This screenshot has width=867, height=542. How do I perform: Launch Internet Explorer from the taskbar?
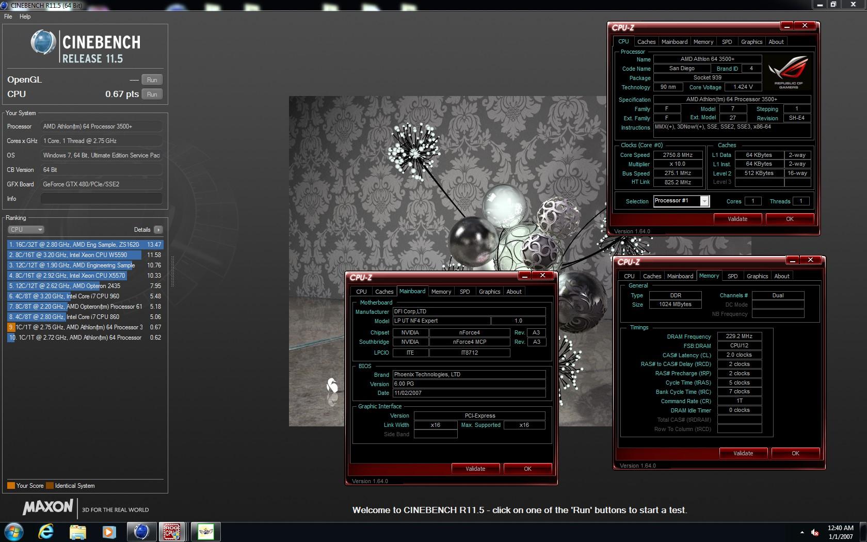pyautogui.click(x=46, y=532)
